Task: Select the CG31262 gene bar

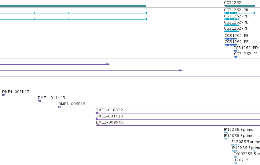Action: click(x=240, y=6)
